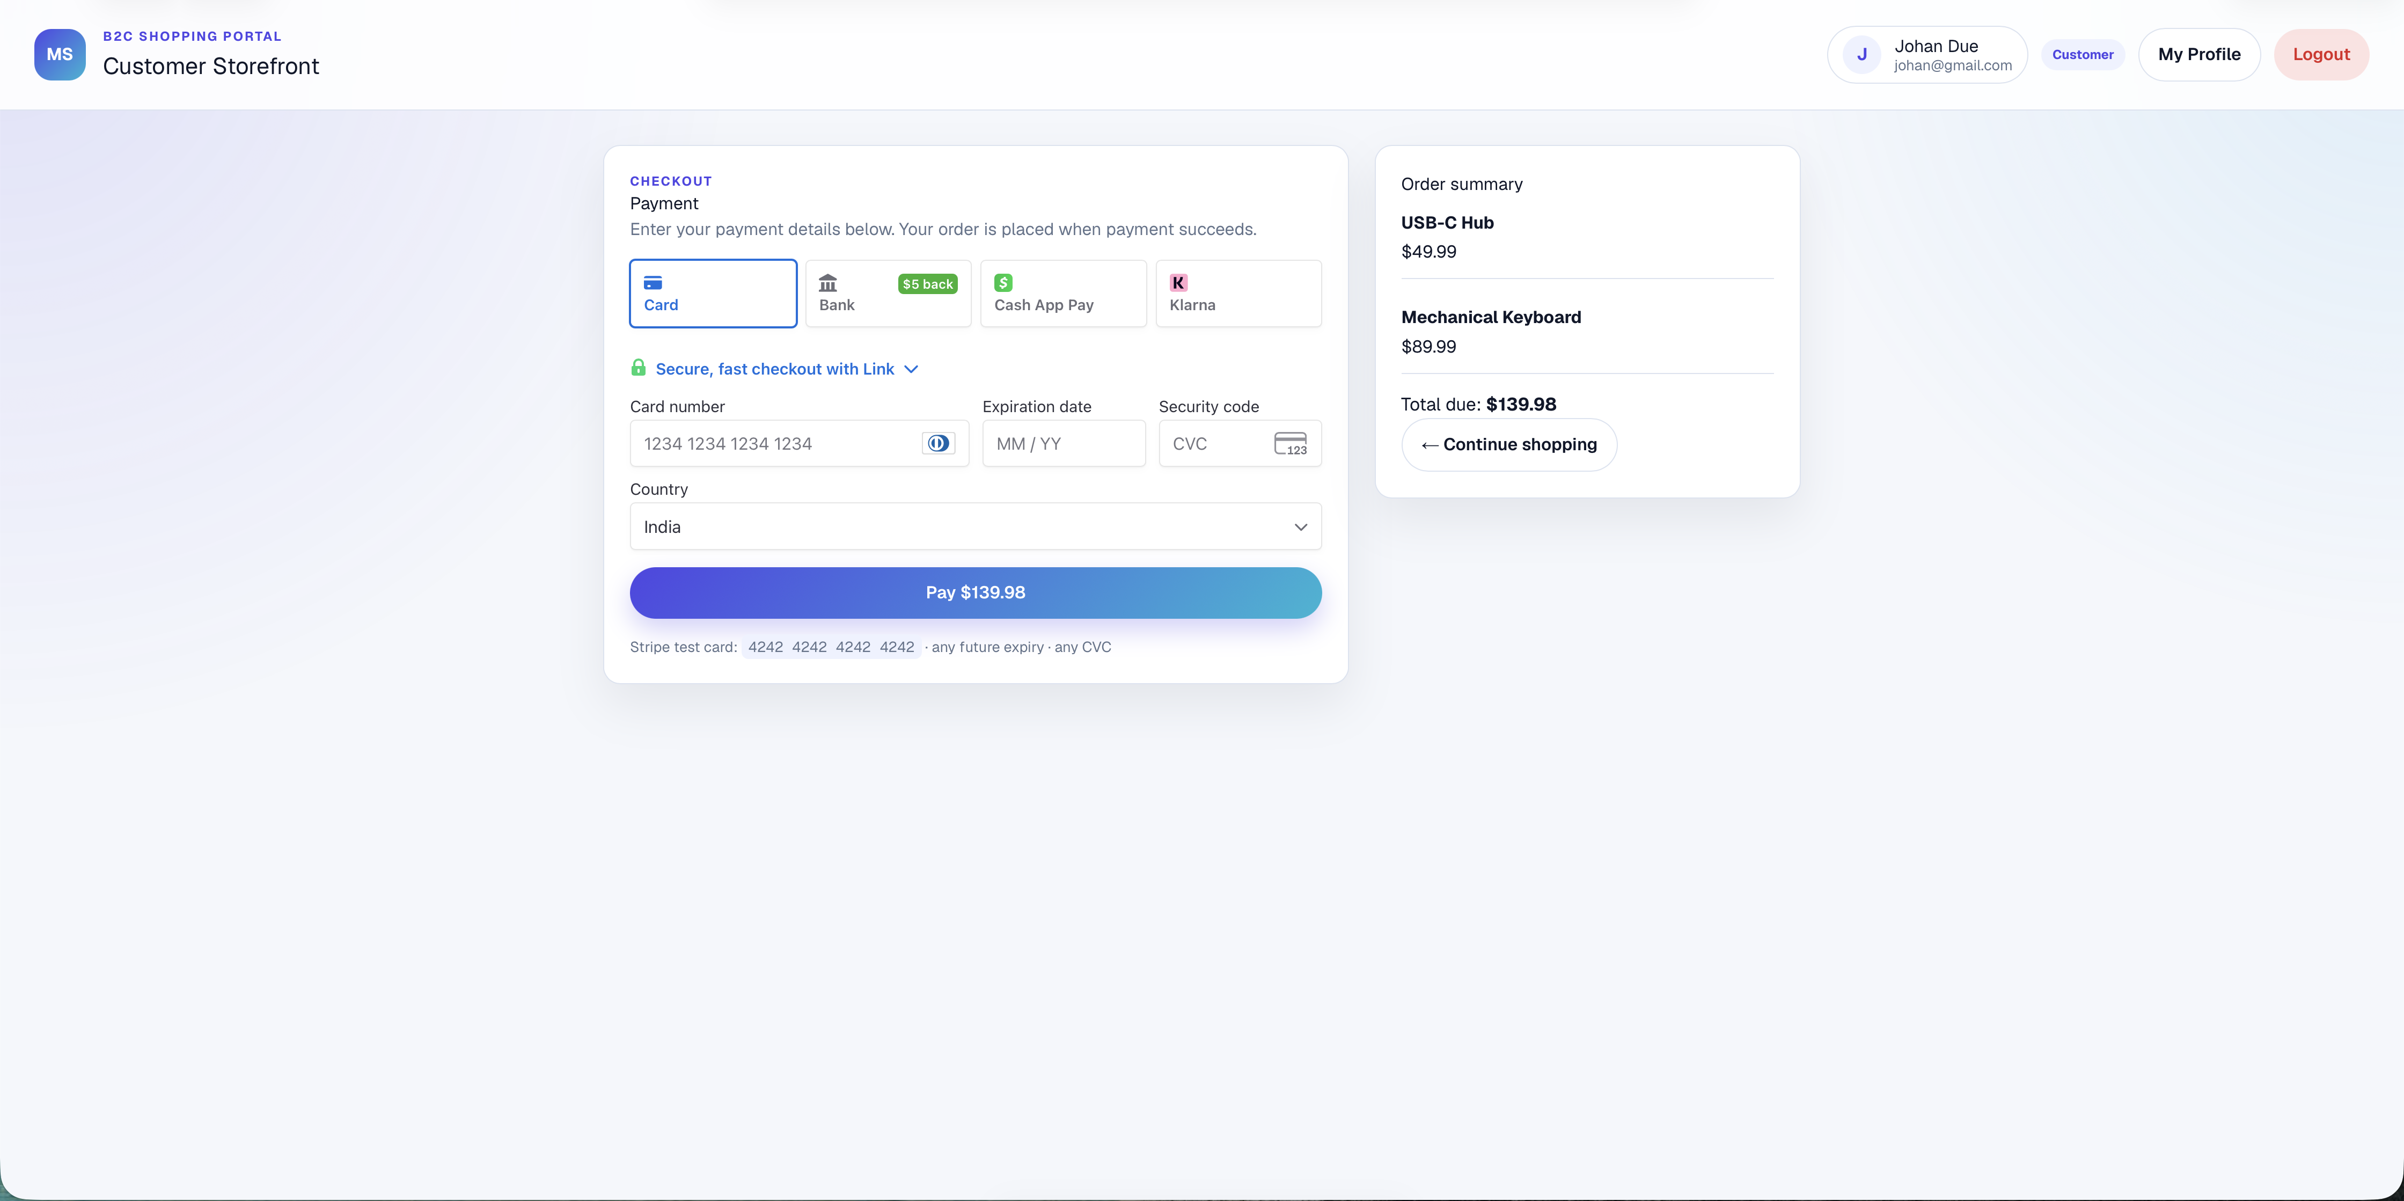Click the johan@gmail.com email text

point(1952,65)
